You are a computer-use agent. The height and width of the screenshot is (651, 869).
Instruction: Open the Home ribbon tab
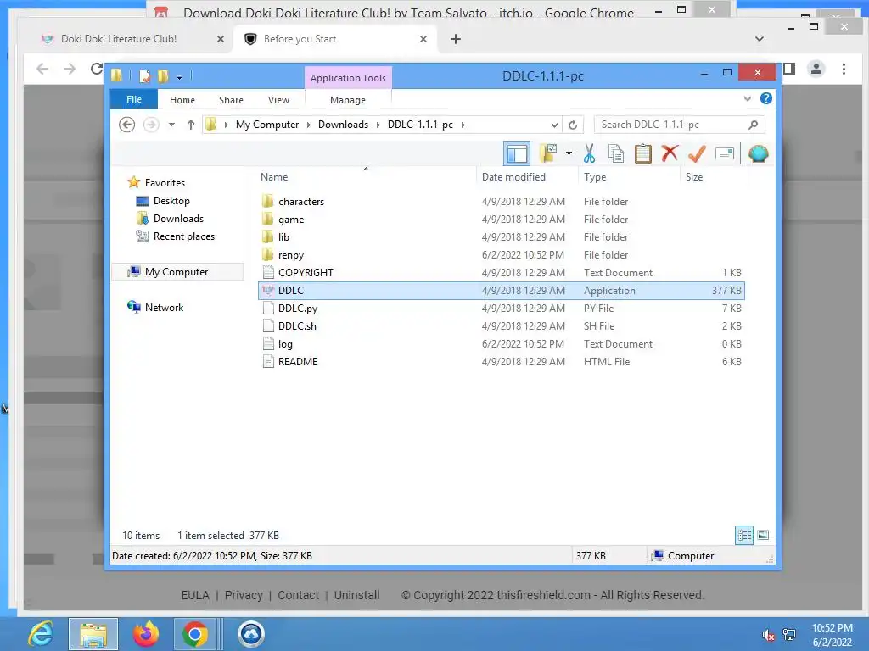(x=182, y=100)
